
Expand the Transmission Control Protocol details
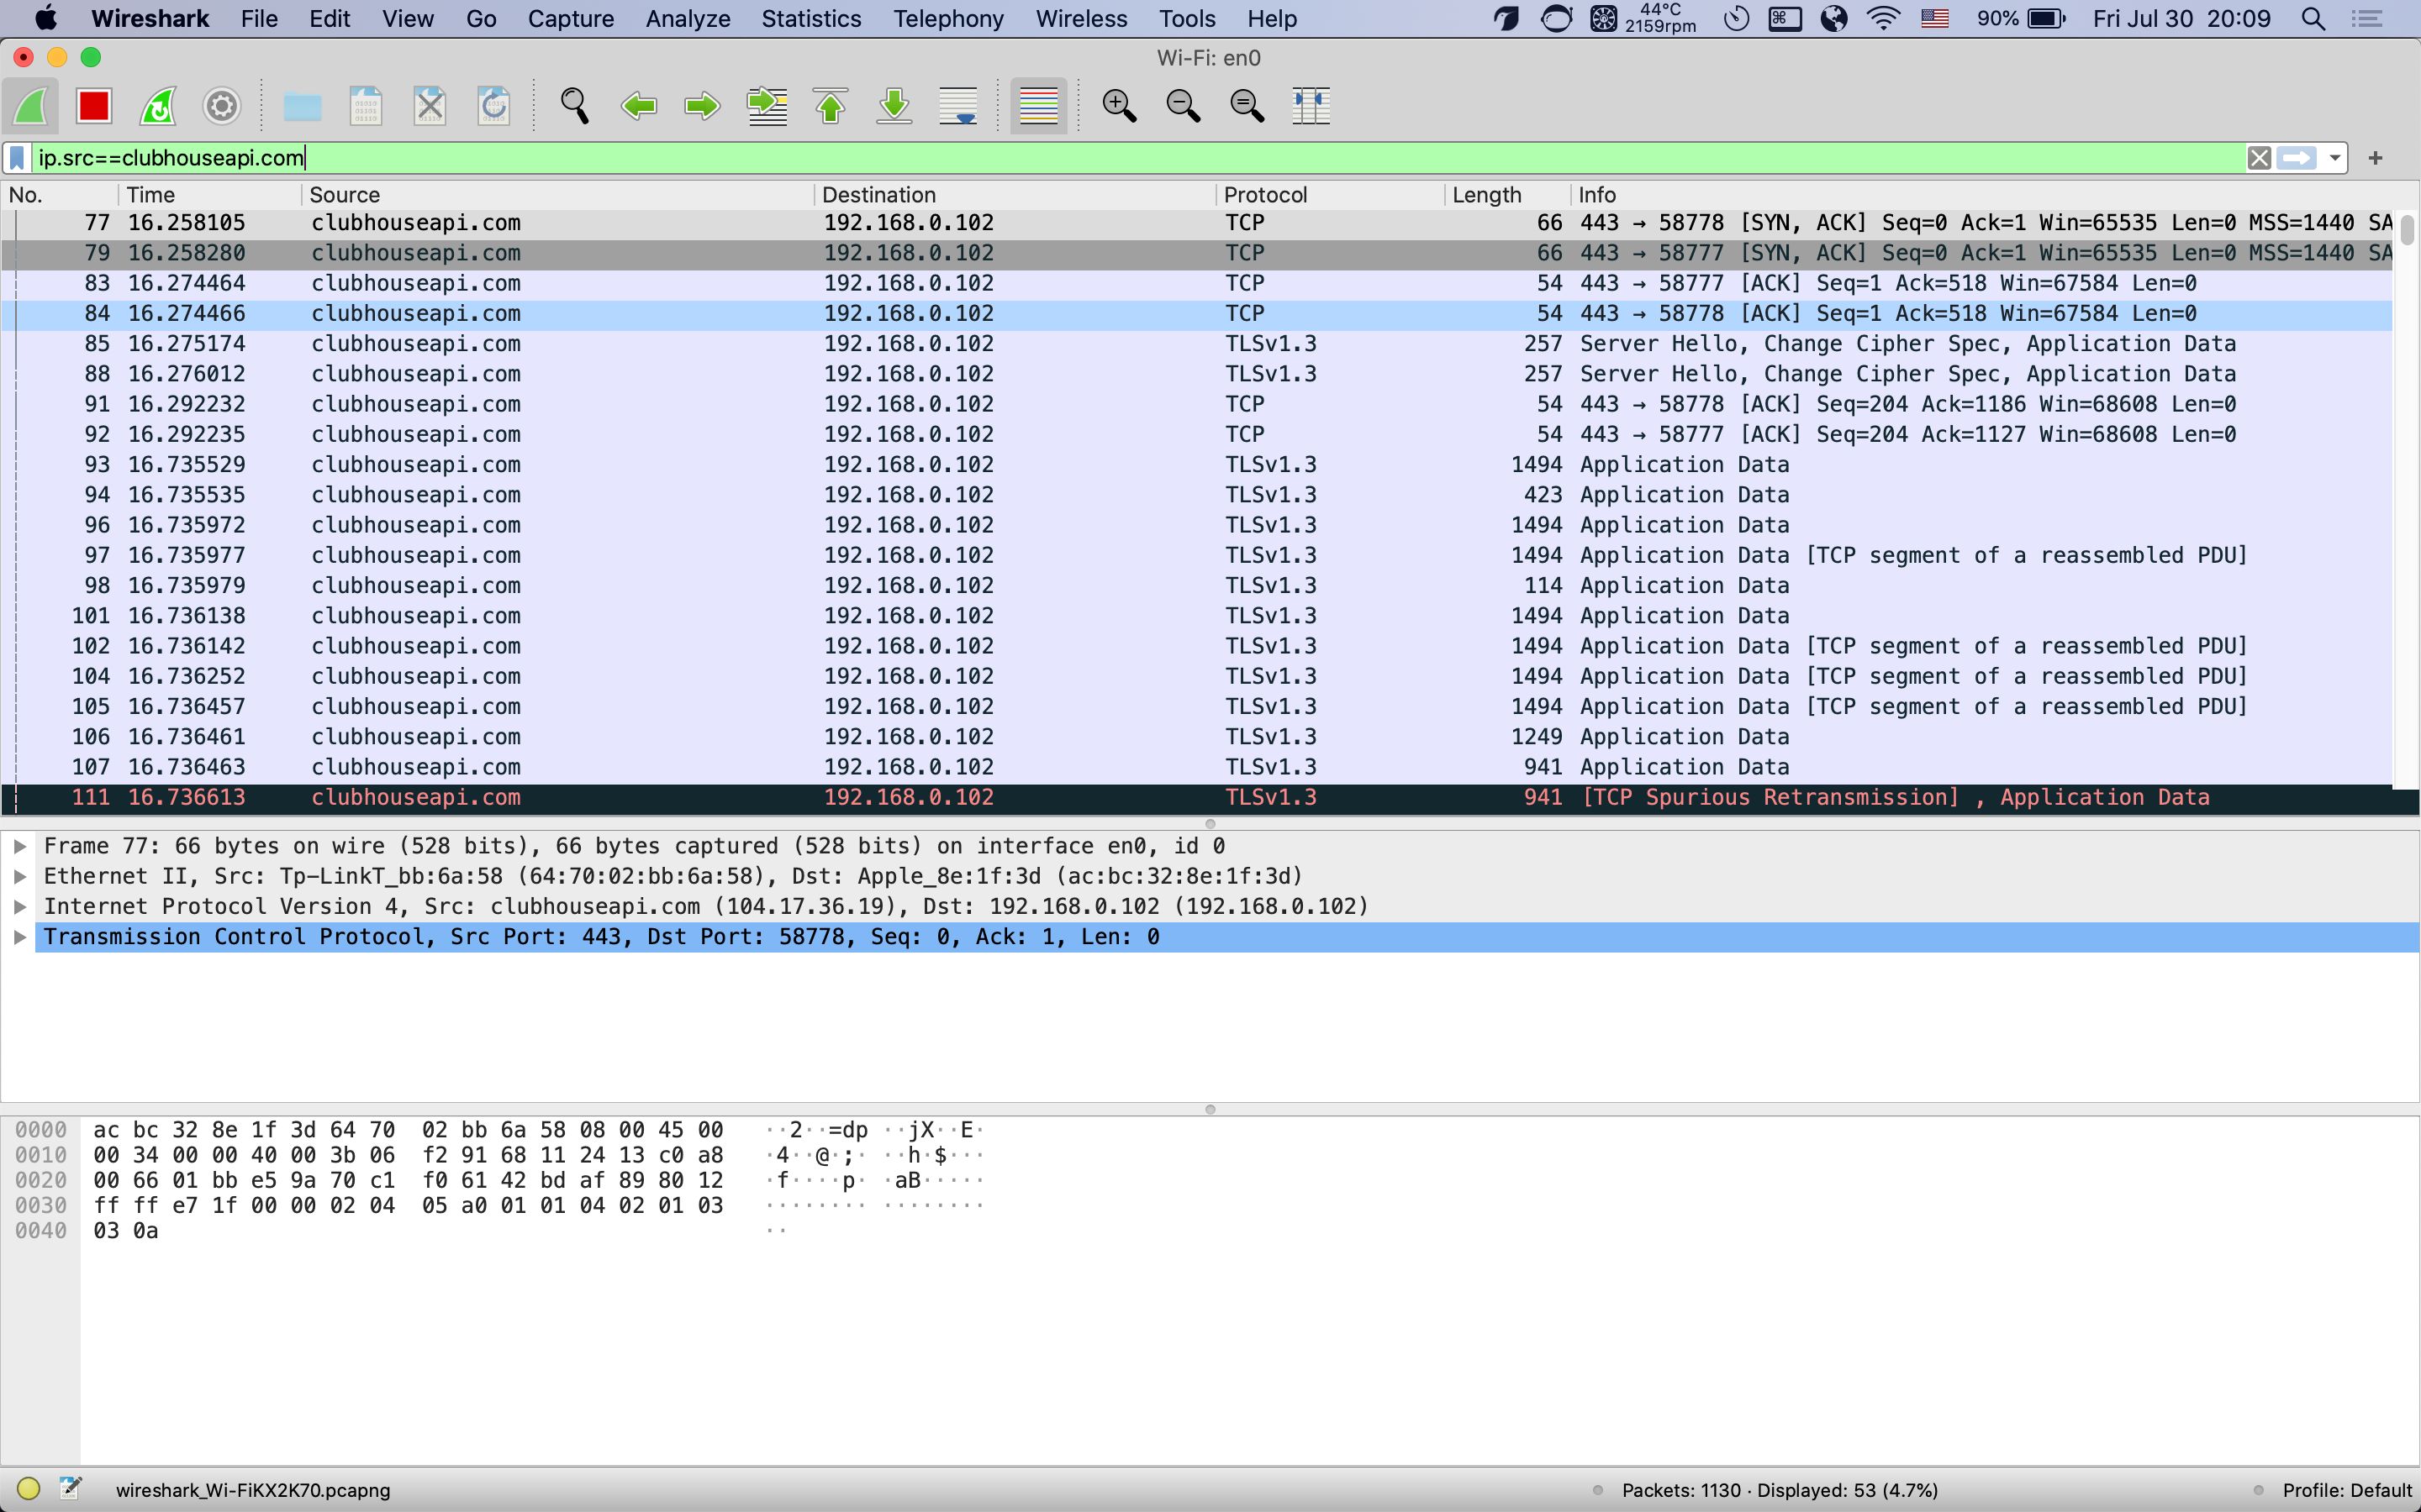pos(20,936)
